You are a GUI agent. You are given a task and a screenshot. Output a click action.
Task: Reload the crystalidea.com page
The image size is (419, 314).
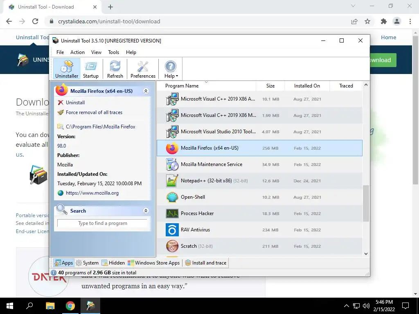pyautogui.click(x=35, y=21)
